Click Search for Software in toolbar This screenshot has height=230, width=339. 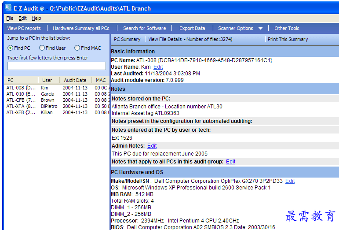tap(144, 28)
